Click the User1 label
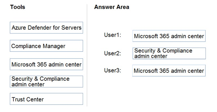217x112 pixels. [112, 35]
